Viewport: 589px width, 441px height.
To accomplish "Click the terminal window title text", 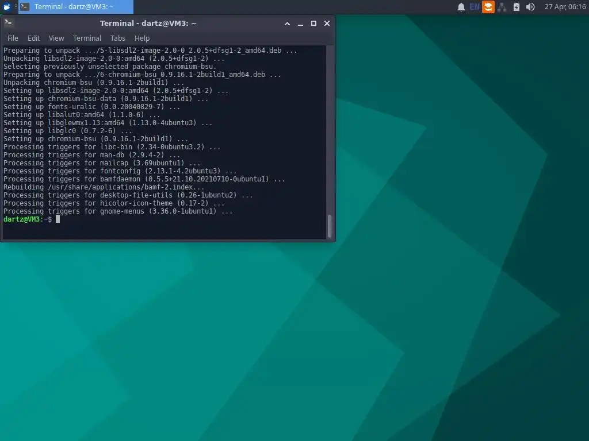I will (148, 23).
